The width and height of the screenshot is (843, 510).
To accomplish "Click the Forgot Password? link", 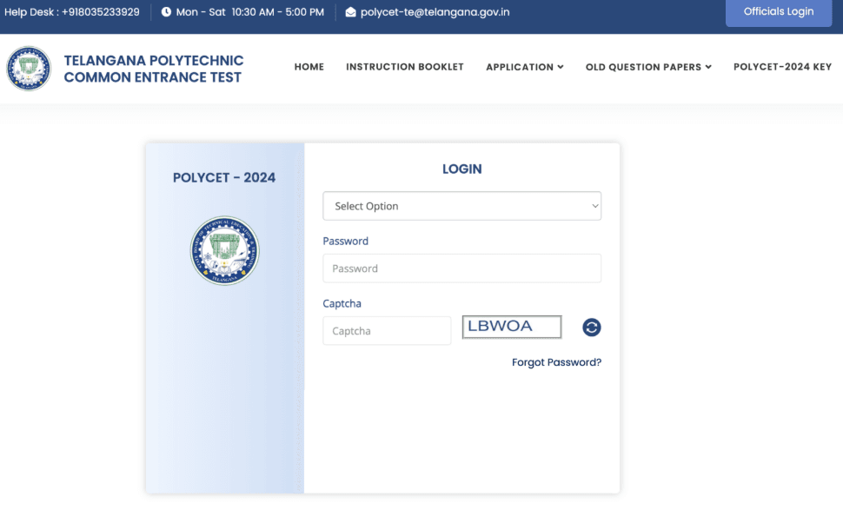I will click(x=556, y=362).
